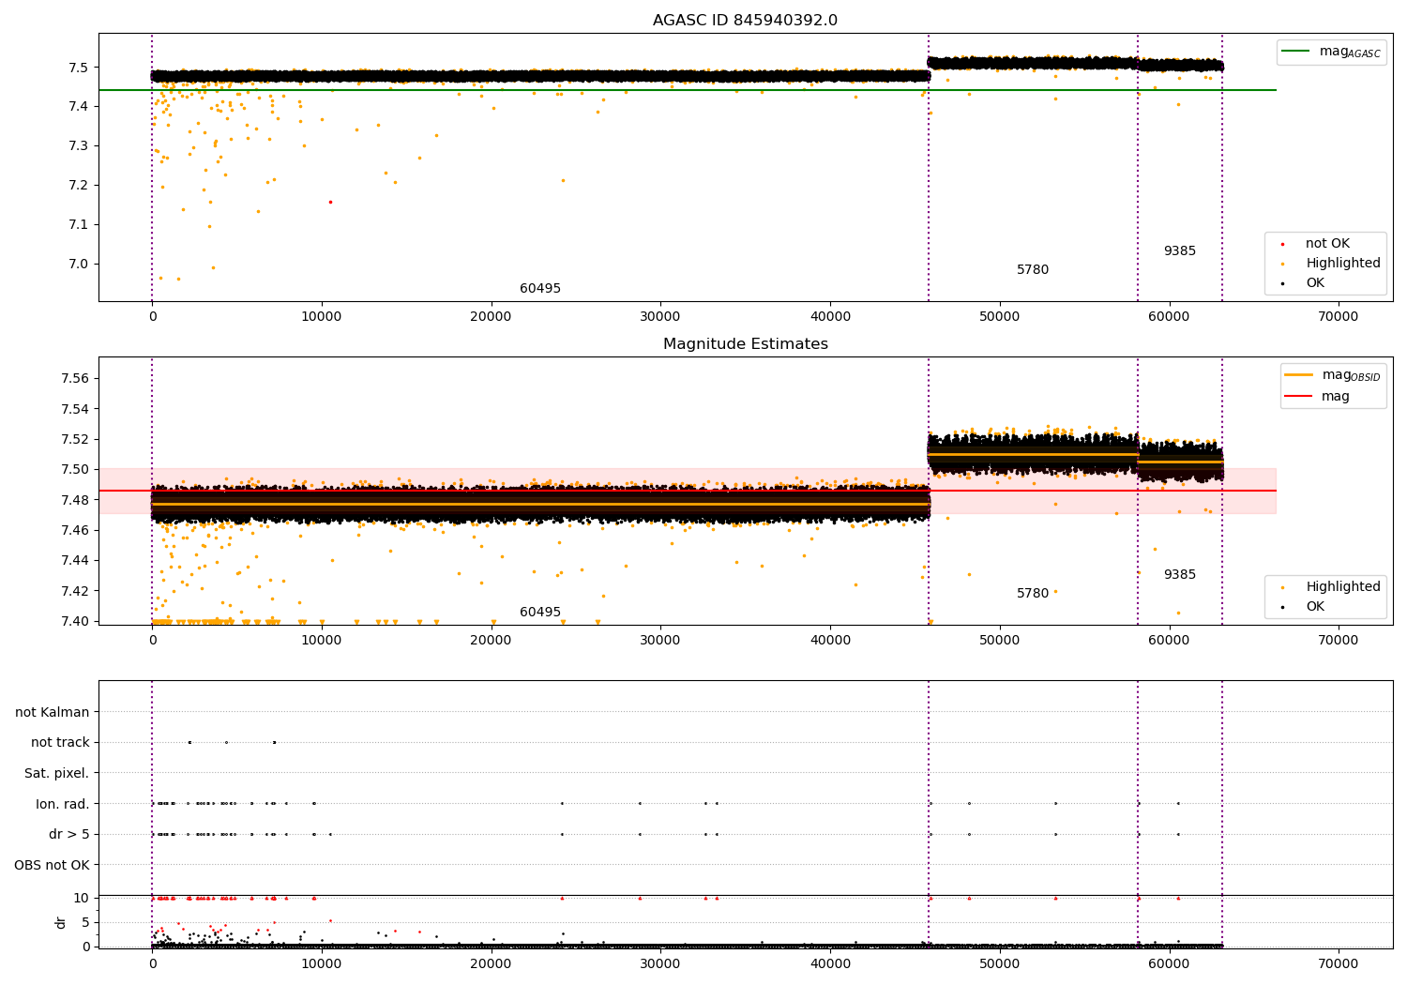Select the orange mag OBSID legend line

point(1299,375)
